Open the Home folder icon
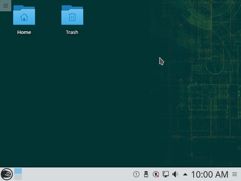This screenshot has width=241, height=181. [24, 15]
